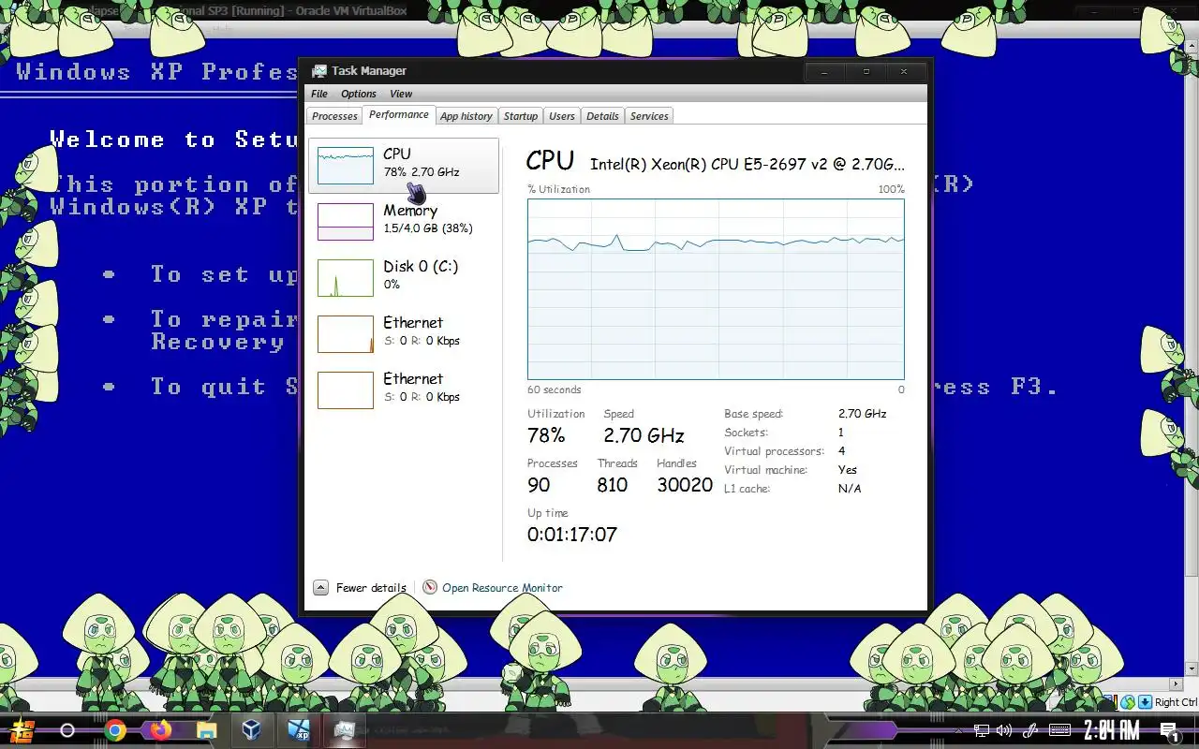Screen dimensions: 1199x749
Task: Open the View menu in Task Manager
Action: click(401, 94)
